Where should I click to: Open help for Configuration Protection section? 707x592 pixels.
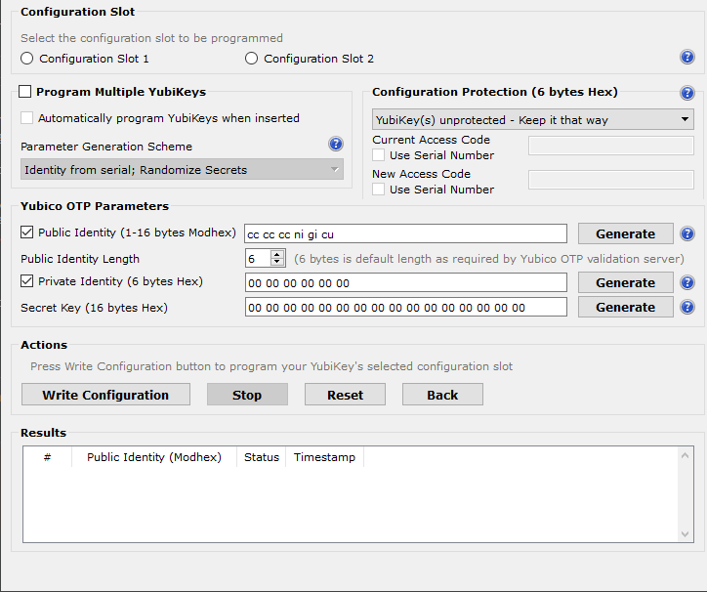(x=686, y=94)
